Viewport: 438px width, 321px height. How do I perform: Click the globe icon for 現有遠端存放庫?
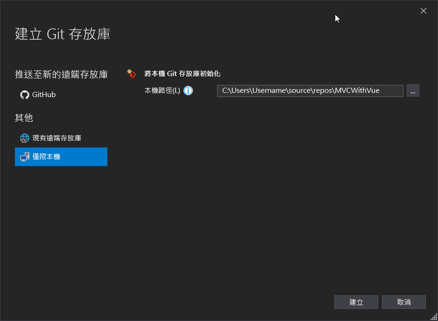[x=25, y=138]
